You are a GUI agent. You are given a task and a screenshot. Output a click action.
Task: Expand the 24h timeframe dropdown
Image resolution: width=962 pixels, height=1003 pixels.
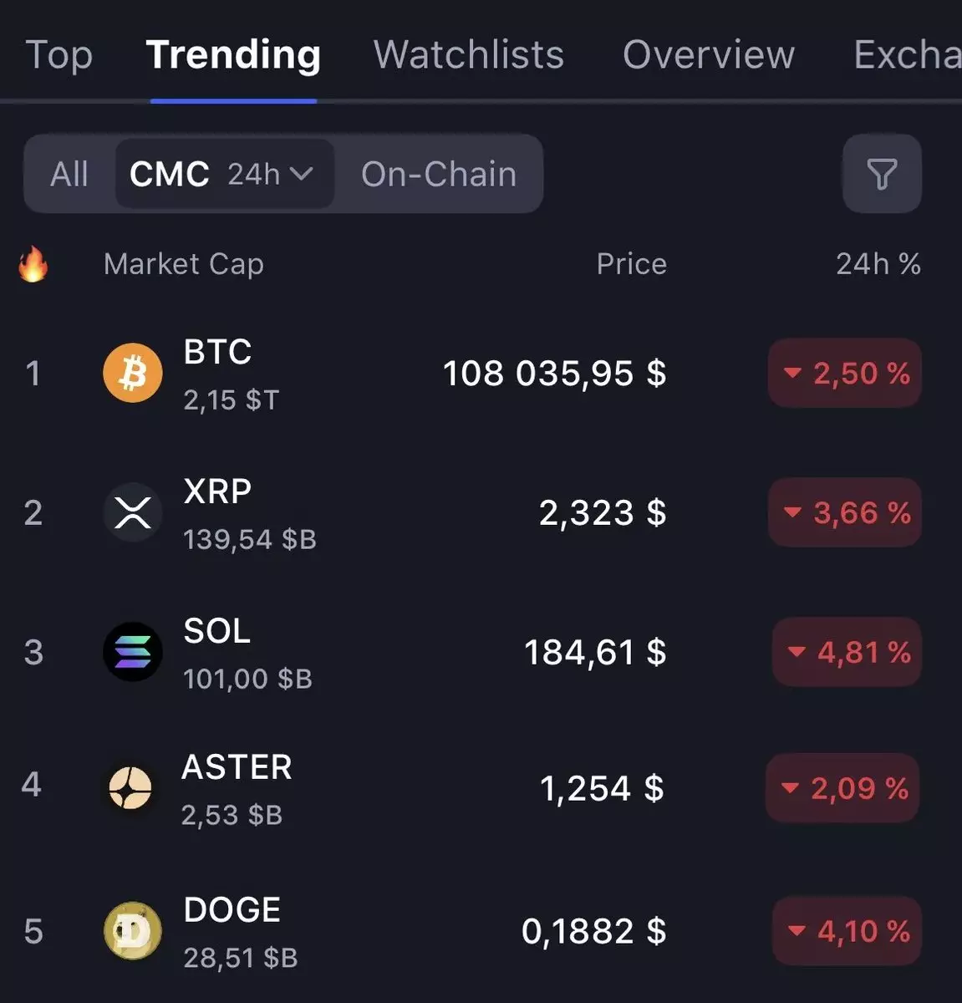click(271, 174)
